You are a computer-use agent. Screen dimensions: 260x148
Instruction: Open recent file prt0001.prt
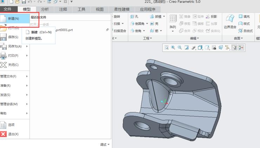tap(64, 30)
